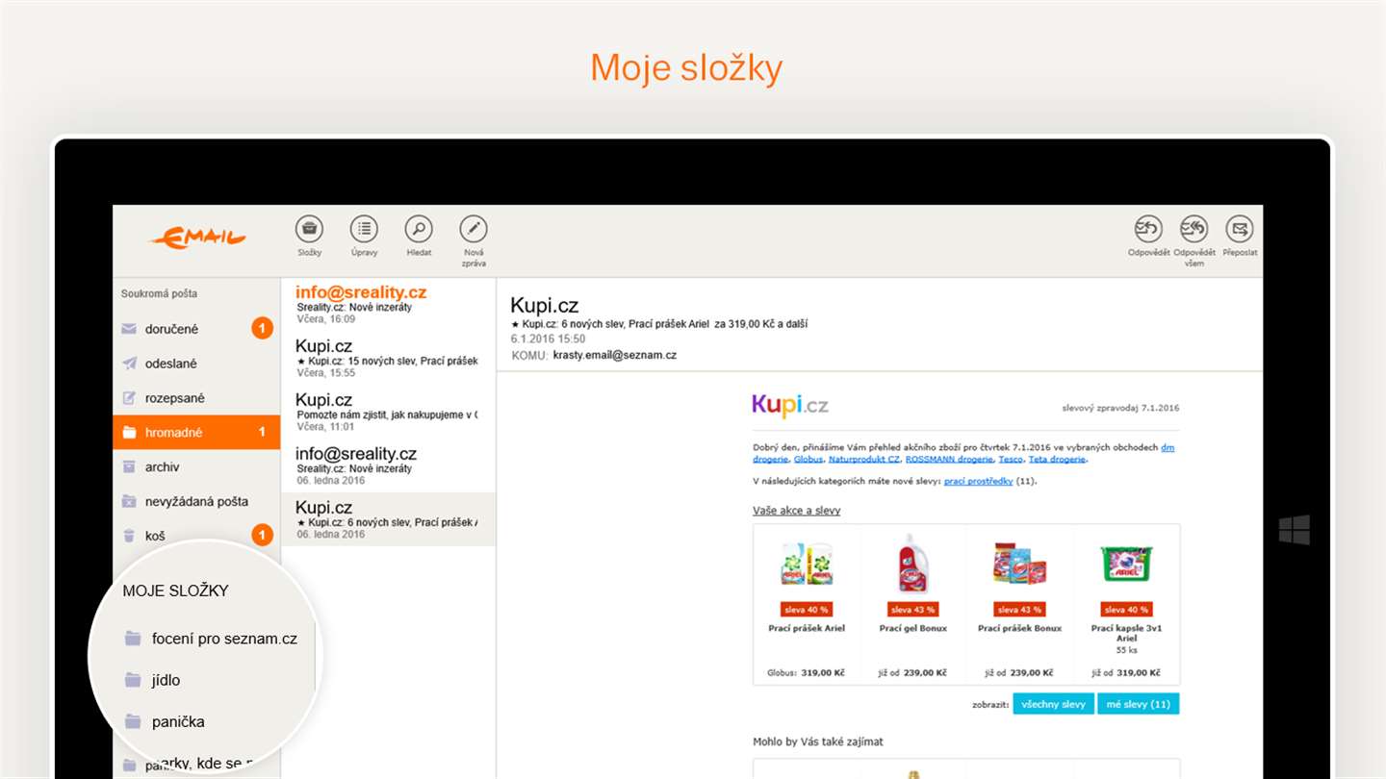
Task: Follow the Naturprodukt CZ link
Action: tap(864, 459)
